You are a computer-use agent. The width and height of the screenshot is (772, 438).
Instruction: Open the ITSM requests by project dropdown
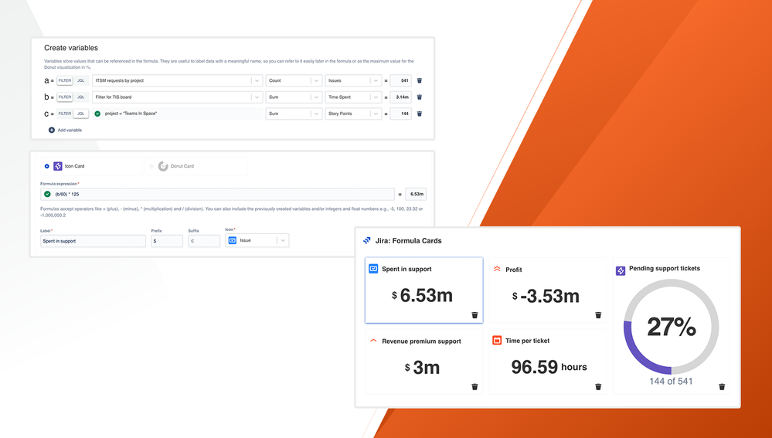(177, 80)
